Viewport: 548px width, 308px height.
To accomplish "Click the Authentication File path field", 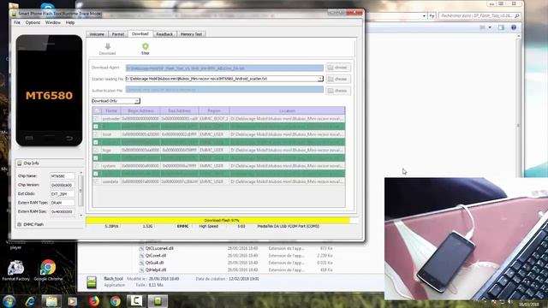I will (224, 90).
